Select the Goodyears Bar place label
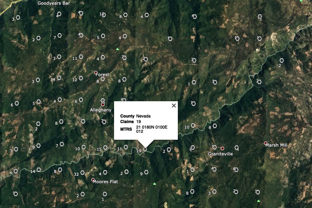 (x=54, y=3)
